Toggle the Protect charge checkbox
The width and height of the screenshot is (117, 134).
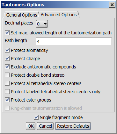click(x=7, y=59)
